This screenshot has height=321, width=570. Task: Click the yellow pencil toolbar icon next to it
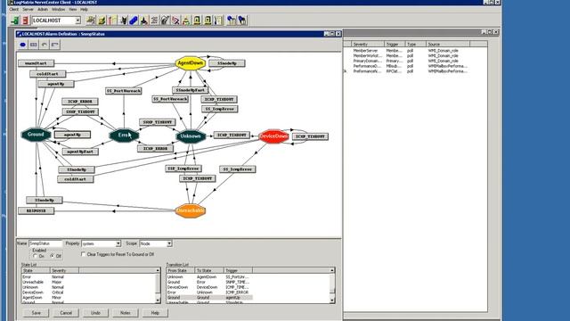[x=102, y=21]
